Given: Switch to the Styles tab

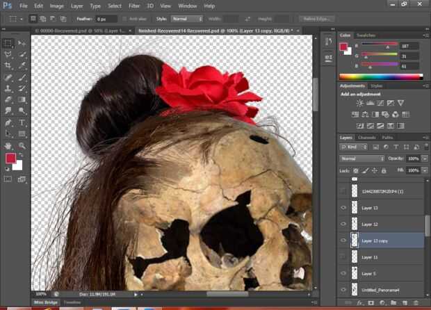Looking at the screenshot, I should coord(376,86).
